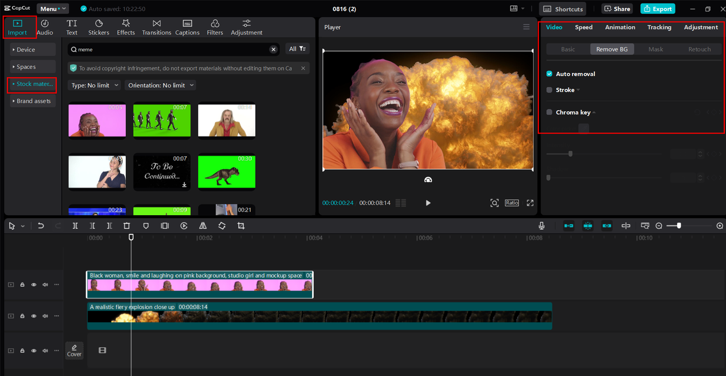
Task: Click the Share button
Action: [x=617, y=8]
